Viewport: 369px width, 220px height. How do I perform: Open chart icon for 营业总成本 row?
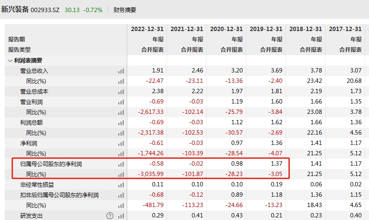click(x=121, y=92)
